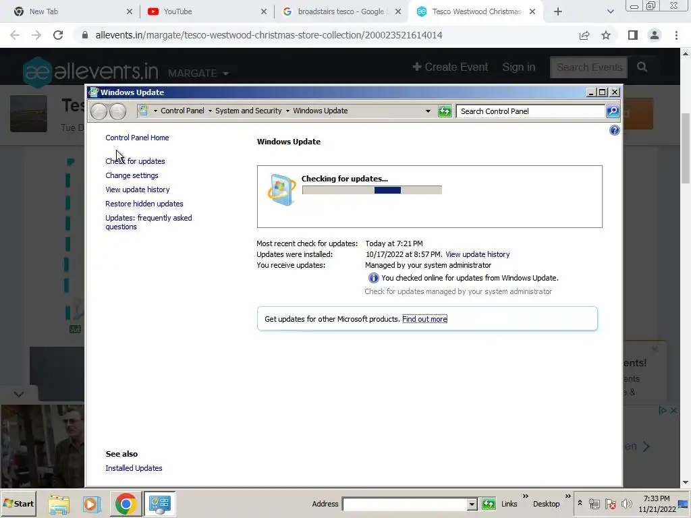691x518 pixels.
Task: Open the address bar history dropdown in Windows Update
Action: [428, 111]
